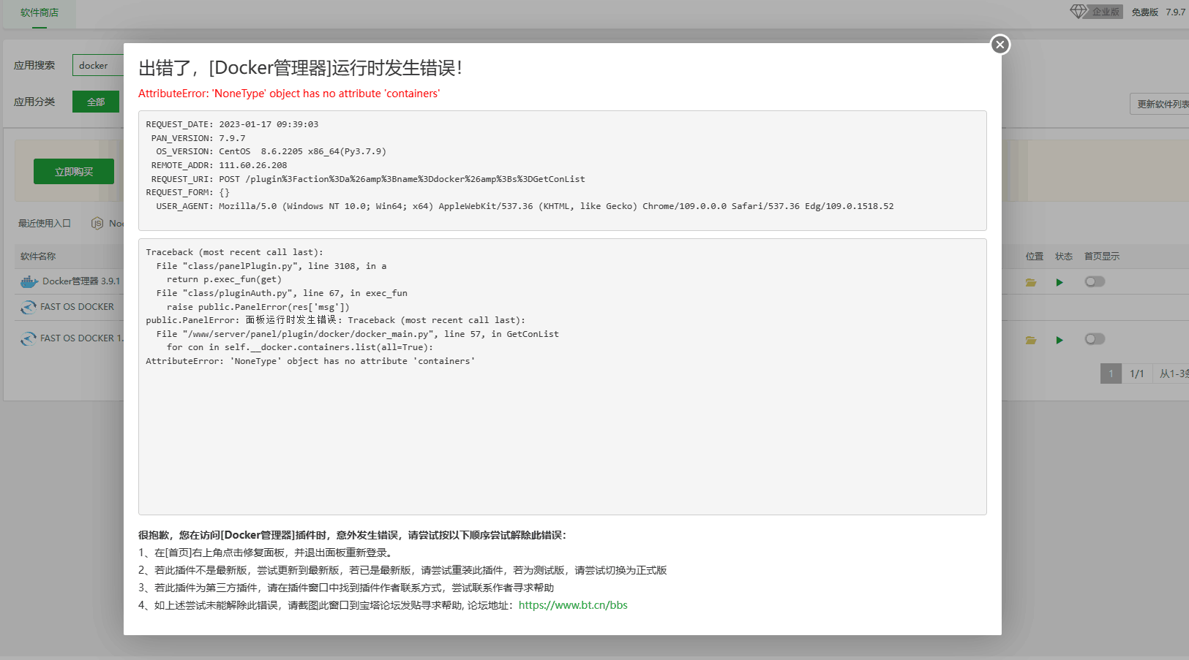Click the 7.9.7 version number

click(1176, 12)
